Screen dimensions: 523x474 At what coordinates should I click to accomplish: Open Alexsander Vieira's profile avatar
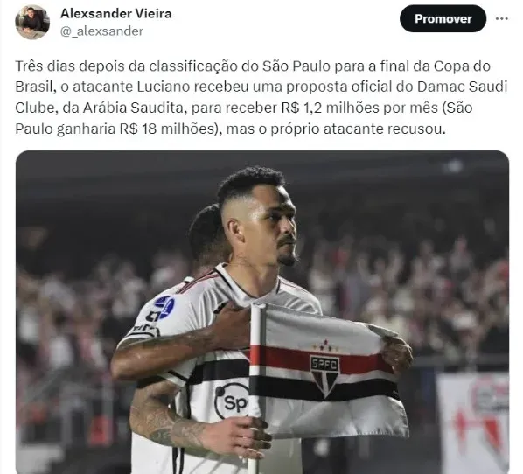[32, 23]
